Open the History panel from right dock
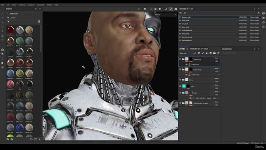Viewport: 266px width, 150px height. [264, 22]
